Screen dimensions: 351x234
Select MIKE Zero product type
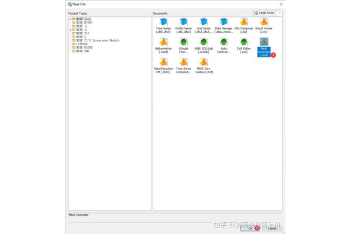[81, 19]
